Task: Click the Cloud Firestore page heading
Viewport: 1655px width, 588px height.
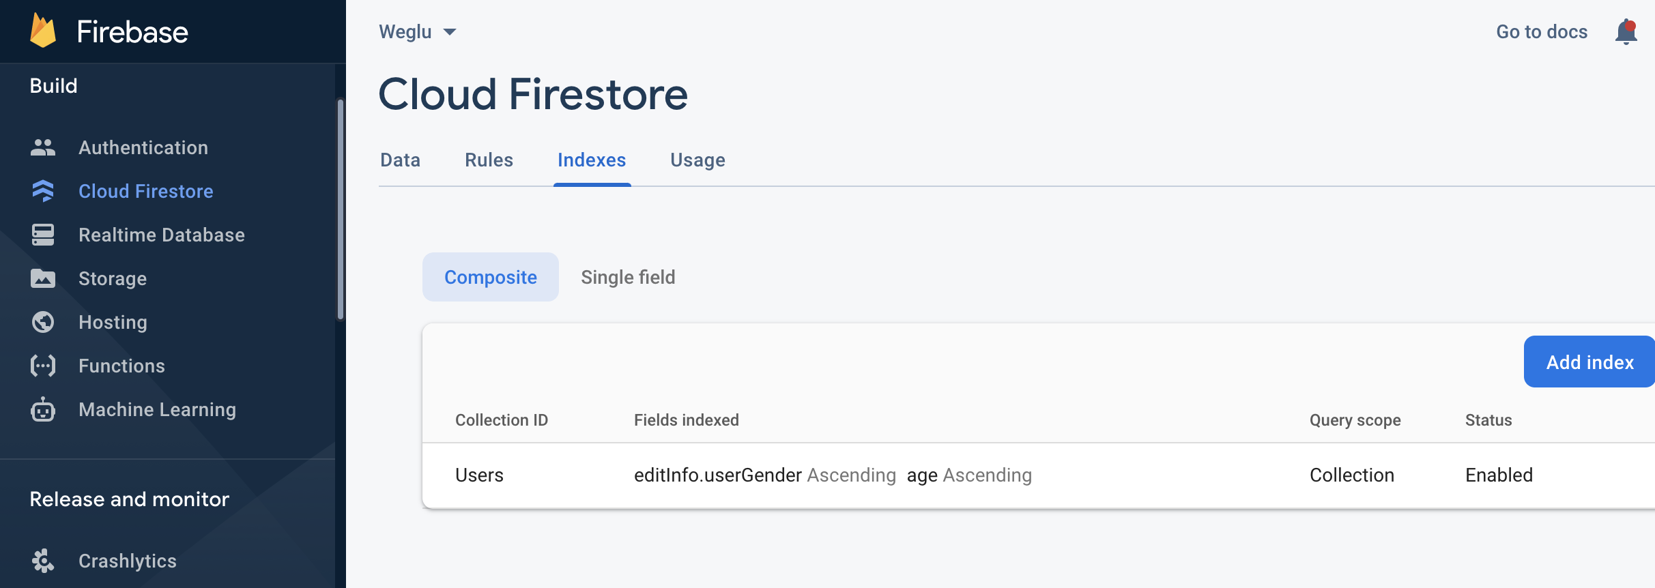Action: 534,94
